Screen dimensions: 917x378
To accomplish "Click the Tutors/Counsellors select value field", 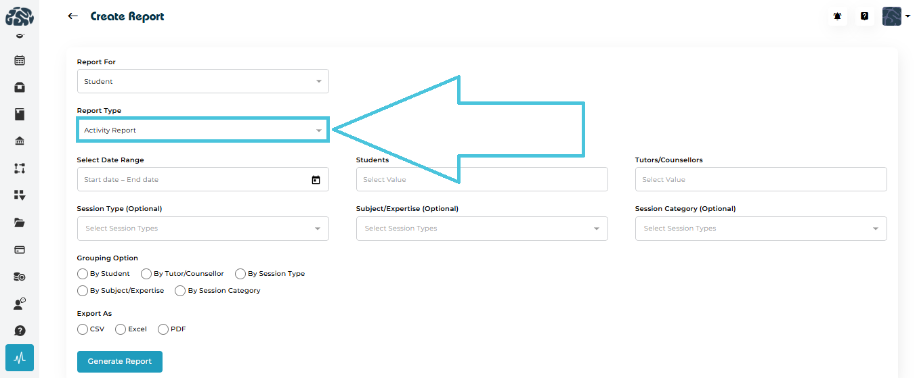I will pyautogui.click(x=761, y=180).
